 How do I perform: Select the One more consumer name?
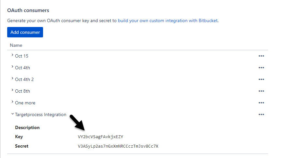point(25,103)
